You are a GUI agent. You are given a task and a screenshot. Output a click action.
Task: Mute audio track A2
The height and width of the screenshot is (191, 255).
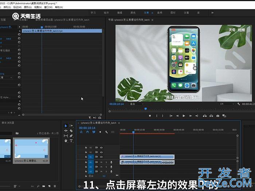point(101,167)
